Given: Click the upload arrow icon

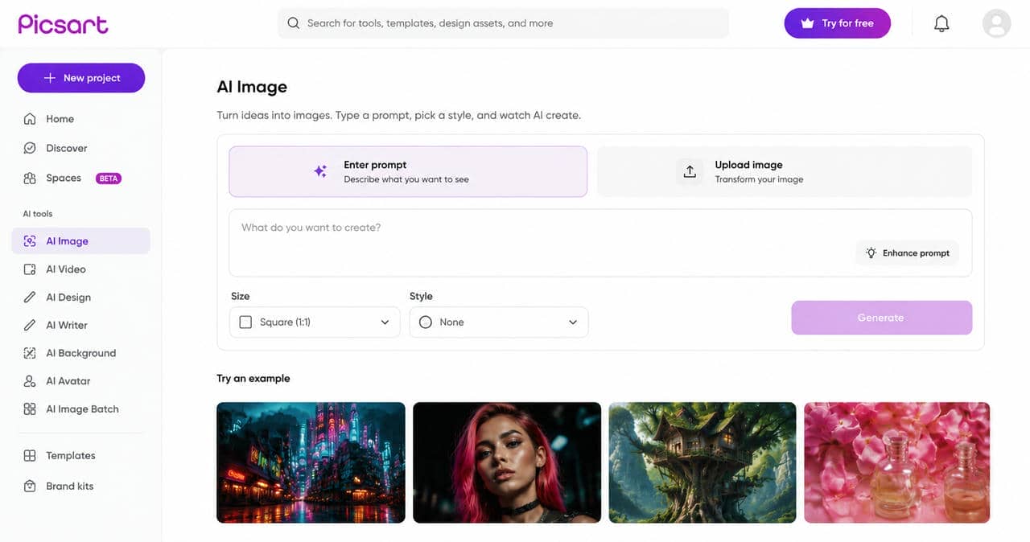Looking at the screenshot, I should (x=690, y=171).
